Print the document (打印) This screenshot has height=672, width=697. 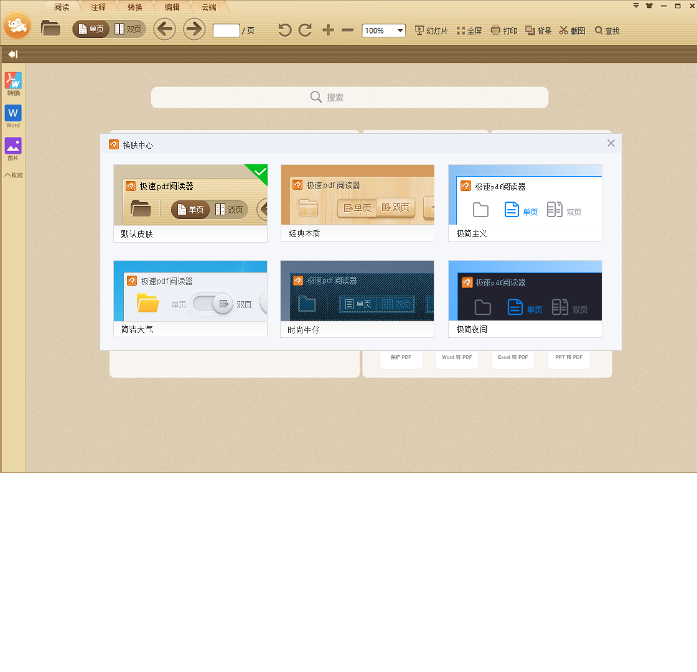tap(504, 30)
